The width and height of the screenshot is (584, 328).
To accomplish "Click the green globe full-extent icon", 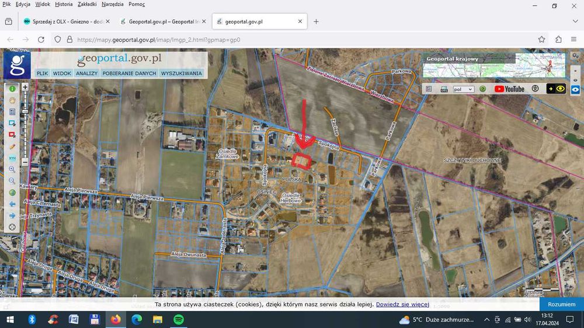I will [12, 193].
